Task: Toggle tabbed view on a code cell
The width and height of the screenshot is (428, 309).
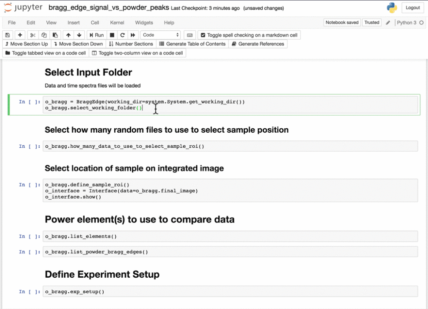Action: pyautogui.click(x=45, y=53)
